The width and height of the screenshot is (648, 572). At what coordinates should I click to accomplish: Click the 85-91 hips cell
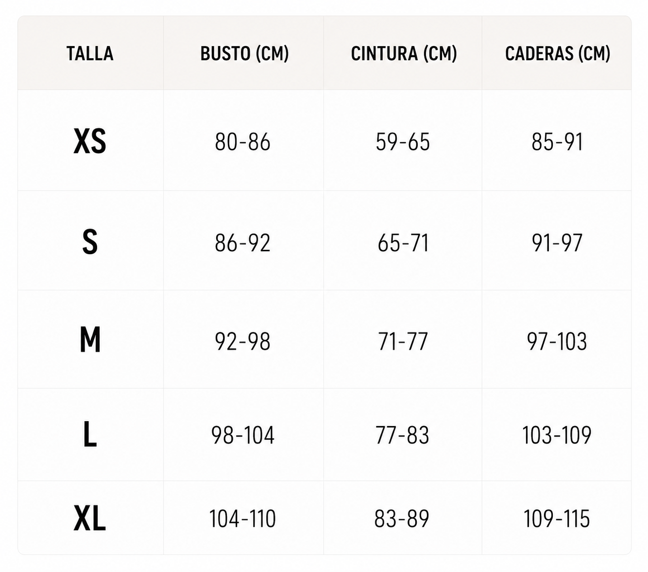557,142
